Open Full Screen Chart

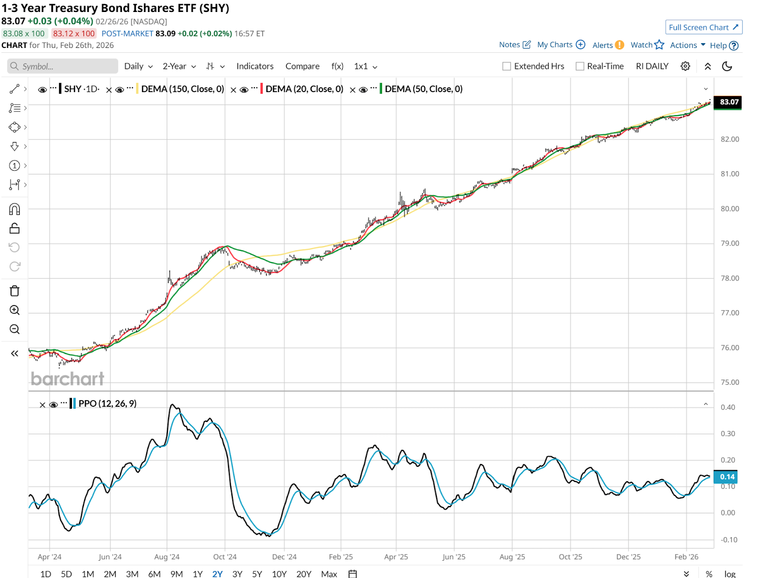704,27
